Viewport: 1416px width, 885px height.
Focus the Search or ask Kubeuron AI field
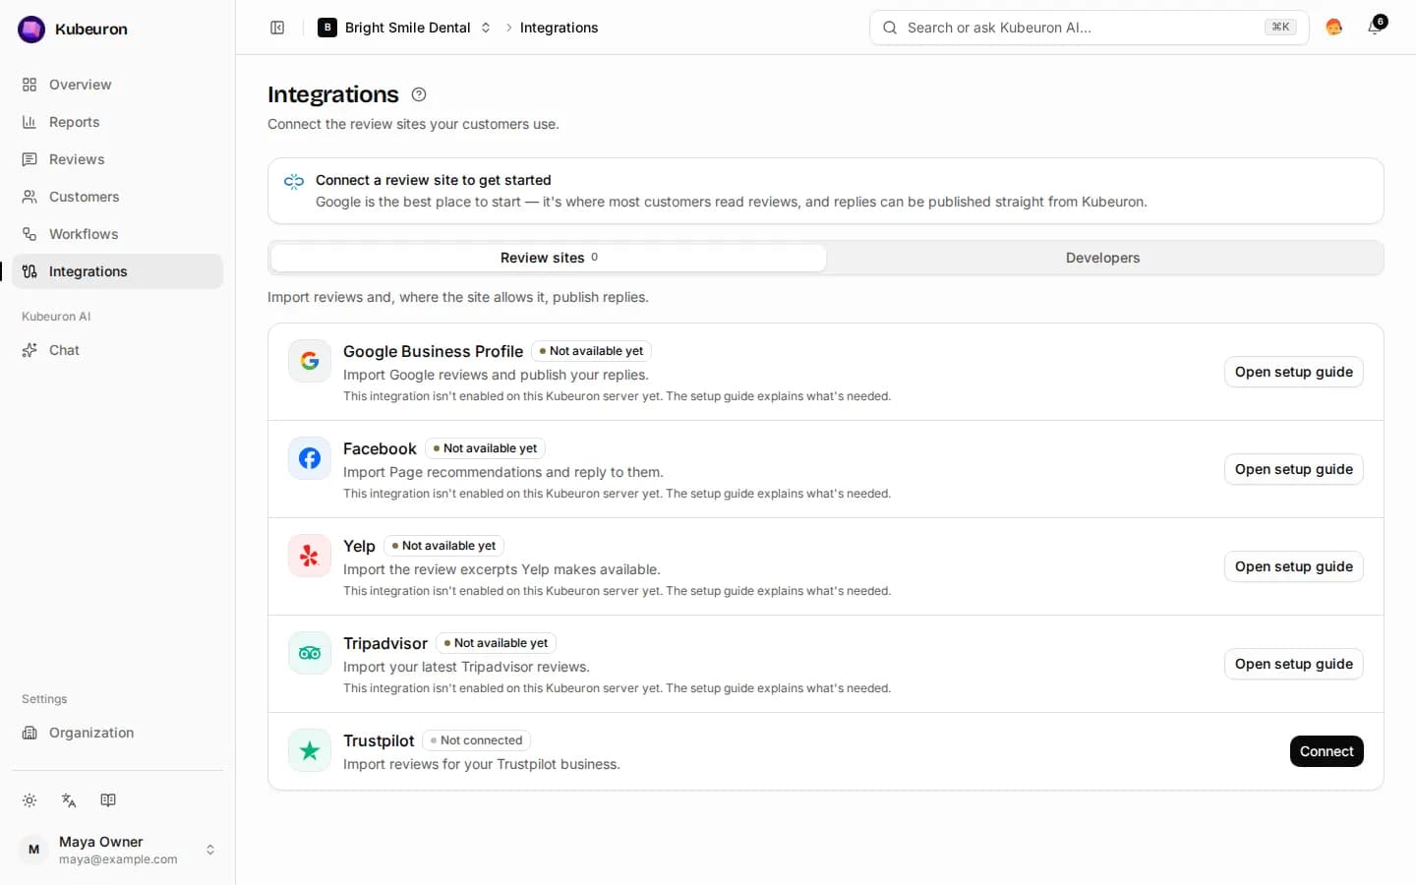1090,28
